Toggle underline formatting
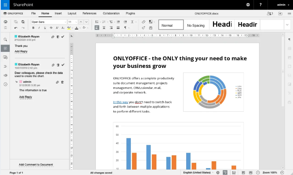 pos(45,28)
